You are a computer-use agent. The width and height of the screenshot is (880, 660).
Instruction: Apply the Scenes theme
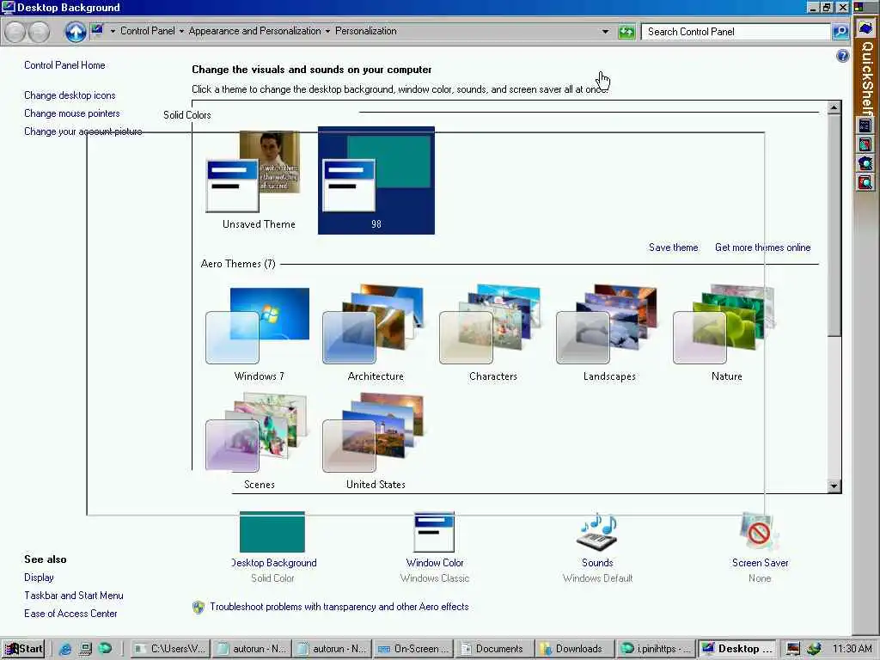pos(258,441)
